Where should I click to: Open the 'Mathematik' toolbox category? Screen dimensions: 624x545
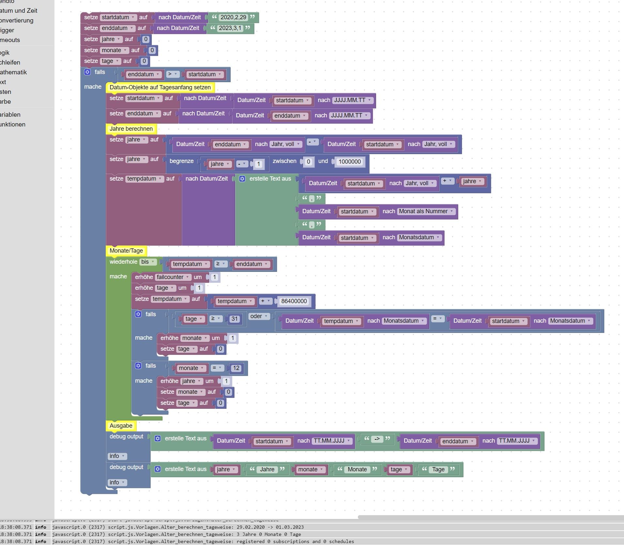tap(13, 72)
